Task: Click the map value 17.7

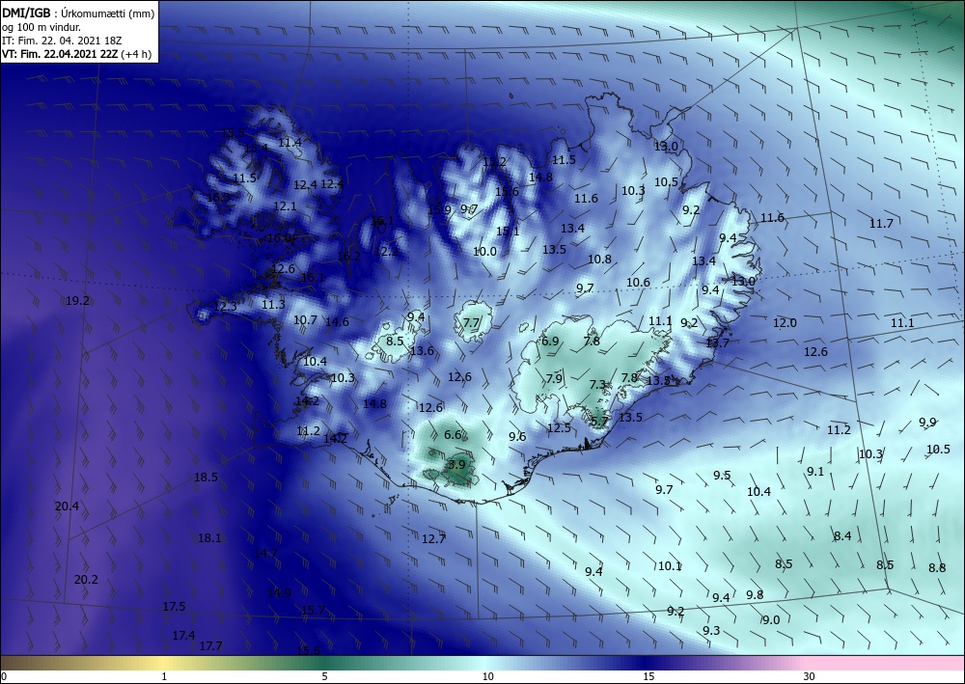Action: coord(210,645)
